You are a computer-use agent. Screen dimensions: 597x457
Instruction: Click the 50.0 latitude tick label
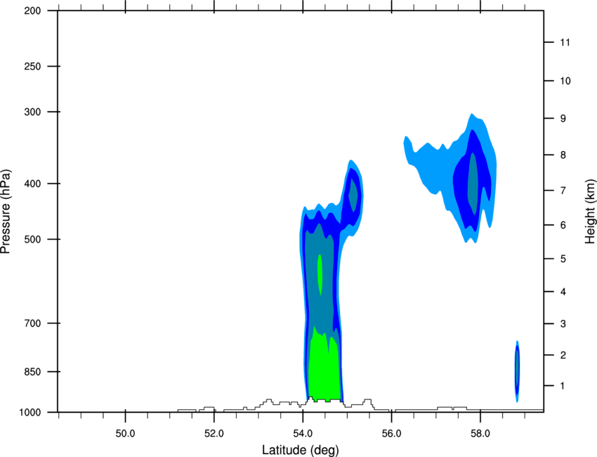pyautogui.click(x=125, y=434)
